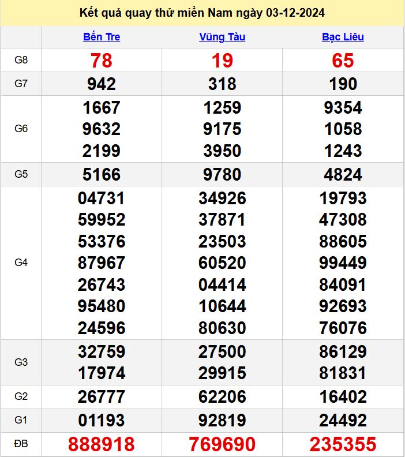The image size is (405, 457).
Task: Select the G7 row label
Action: point(21,84)
